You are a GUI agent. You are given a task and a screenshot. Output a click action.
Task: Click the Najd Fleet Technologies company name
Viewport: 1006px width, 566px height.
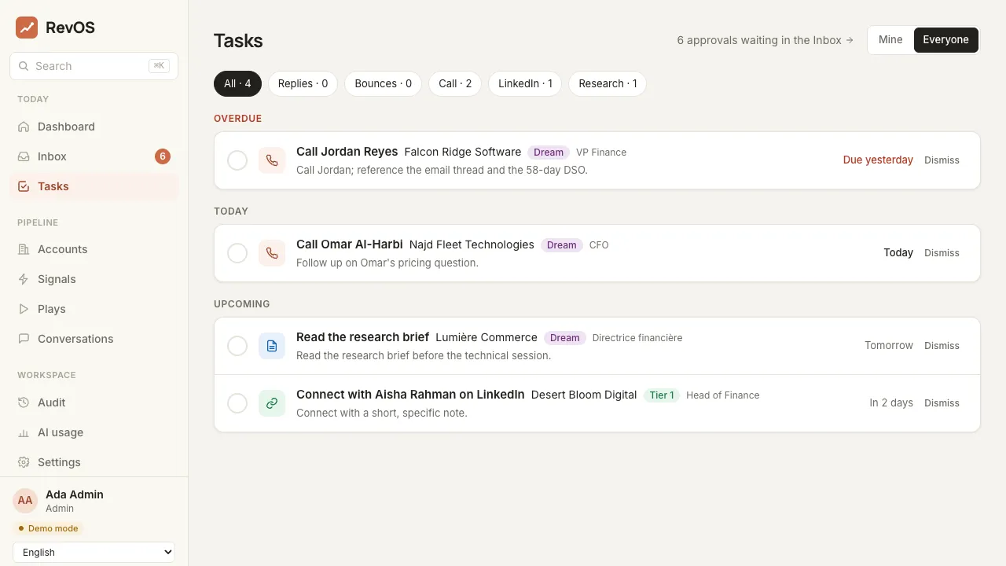[472, 244]
